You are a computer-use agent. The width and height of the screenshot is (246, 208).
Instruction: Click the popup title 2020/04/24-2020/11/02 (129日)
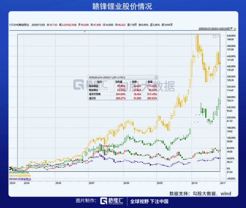point(107,77)
